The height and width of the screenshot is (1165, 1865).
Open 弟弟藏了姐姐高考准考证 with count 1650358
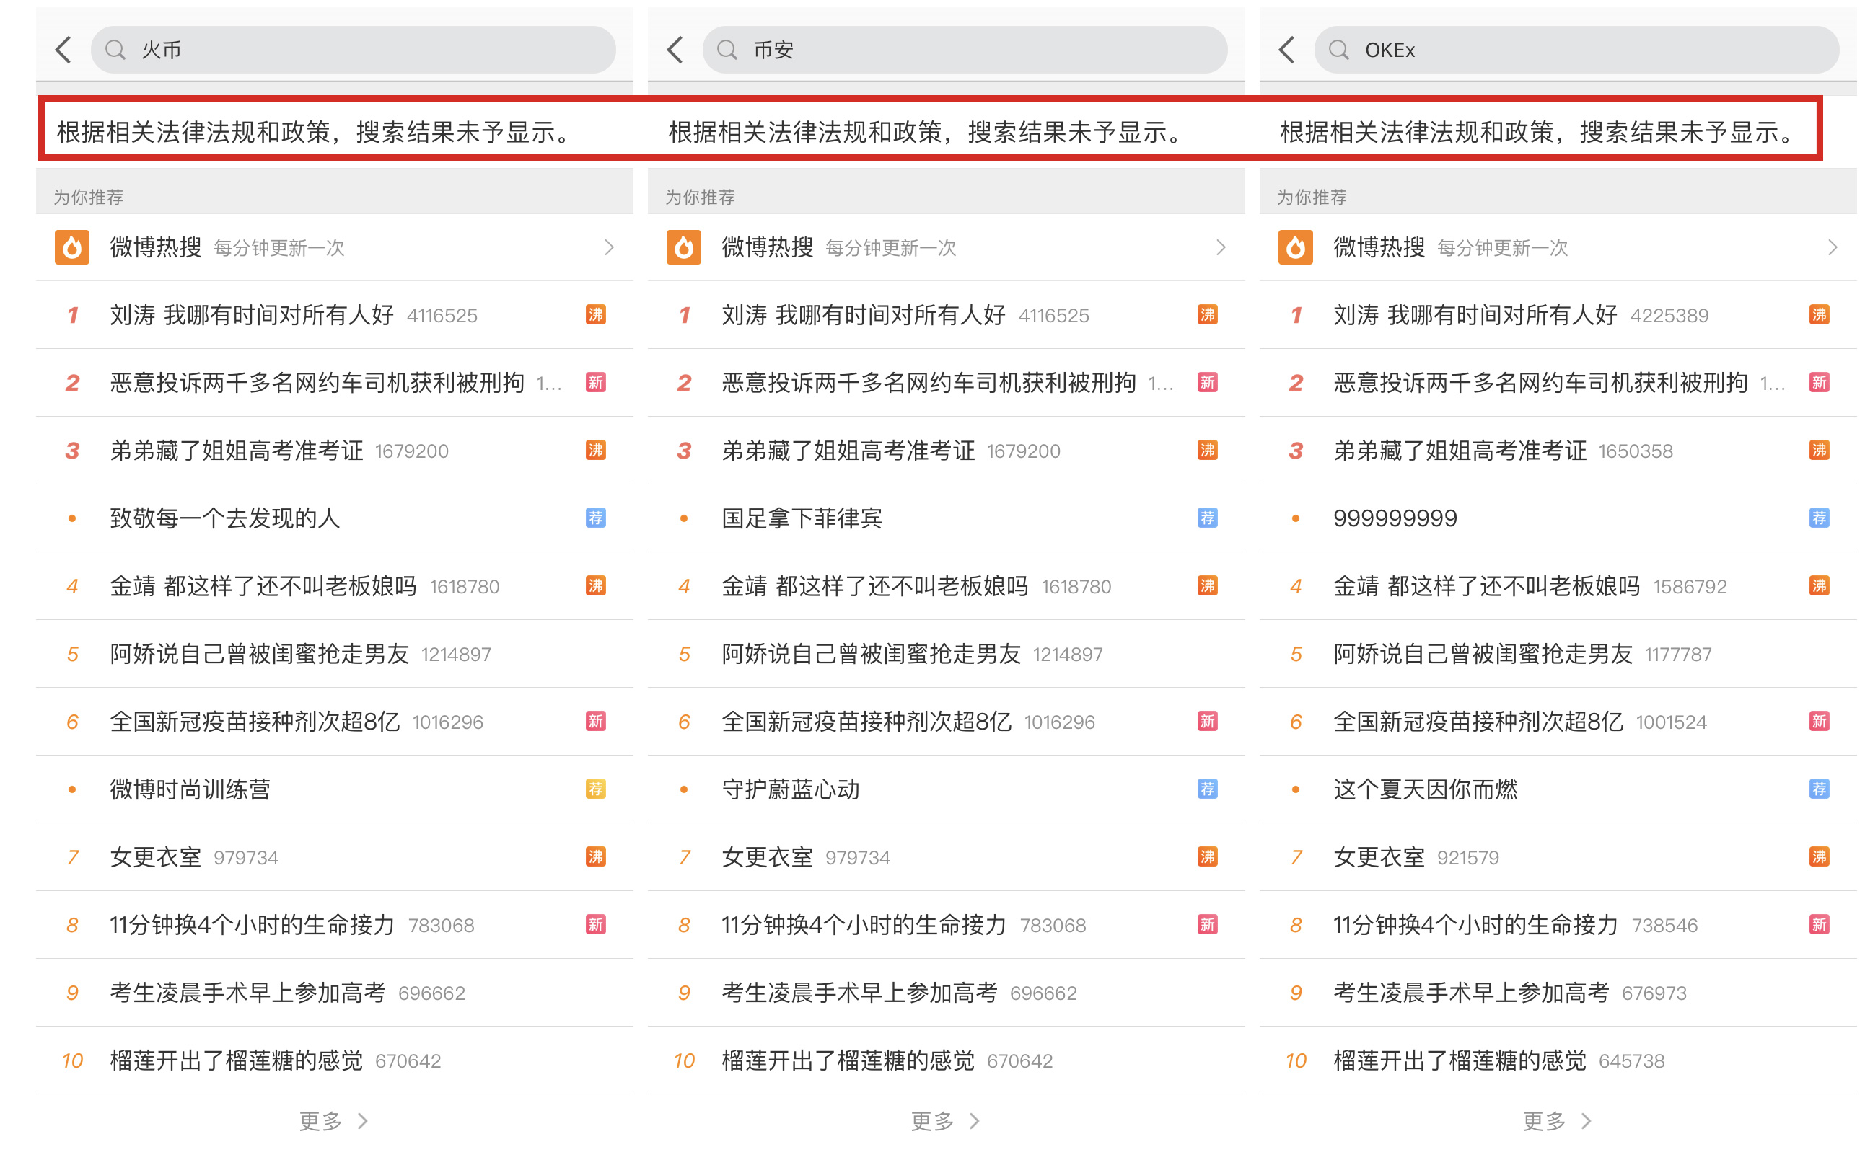[x=1558, y=451]
